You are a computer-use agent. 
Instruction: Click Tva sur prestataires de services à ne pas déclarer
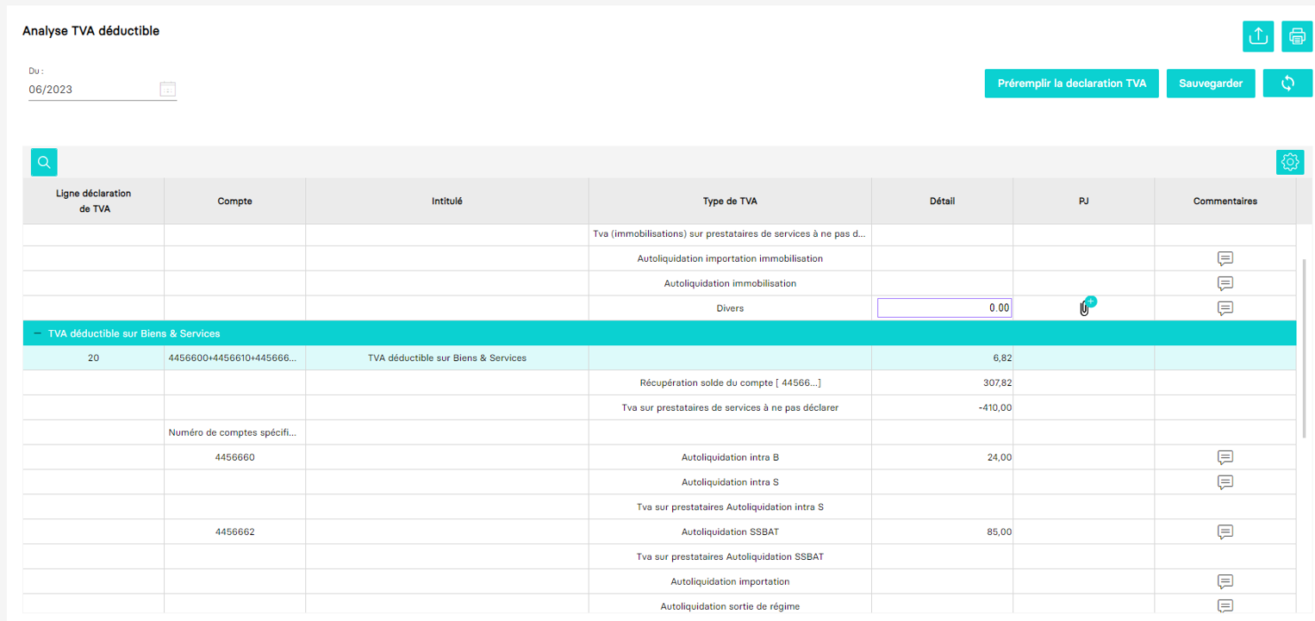[x=731, y=407]
